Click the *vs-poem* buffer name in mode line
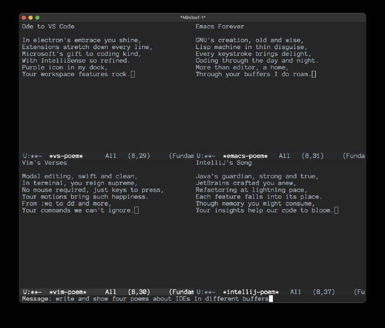Screen dimensions: 385x328 66,156
